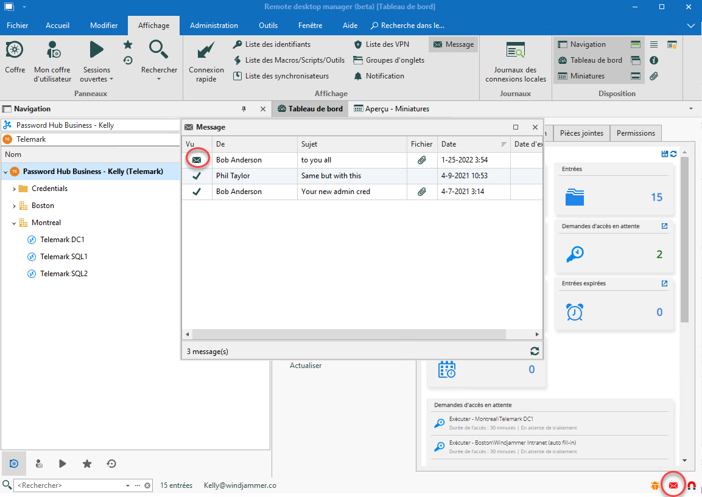Collapse the Montreal folder
The width and height of the screenshot is (702, 497).
click(x=14, y=223)
